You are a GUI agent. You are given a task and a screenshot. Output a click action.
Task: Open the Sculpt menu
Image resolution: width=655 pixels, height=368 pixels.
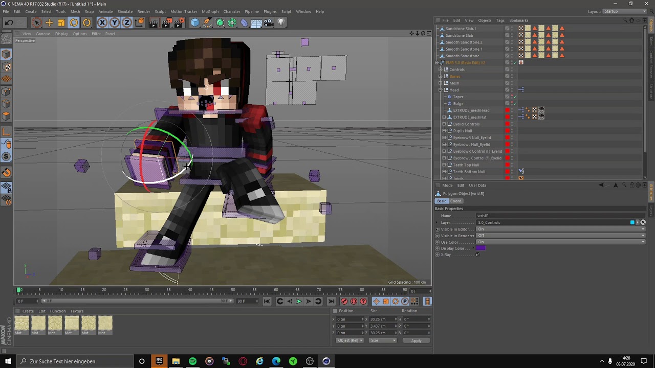[160, 11]
